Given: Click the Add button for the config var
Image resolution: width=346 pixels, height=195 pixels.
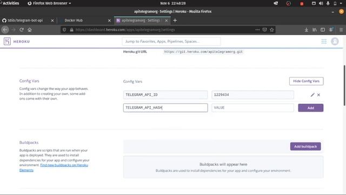Looking at the screenshot, I should click(311, 108).
